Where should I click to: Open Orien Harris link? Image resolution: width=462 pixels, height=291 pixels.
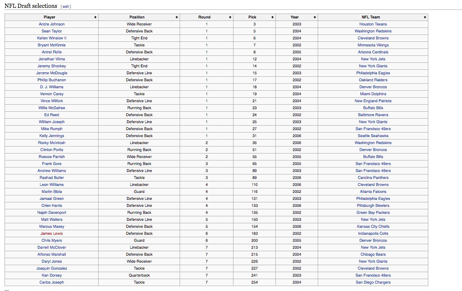[x=51, y=206]
